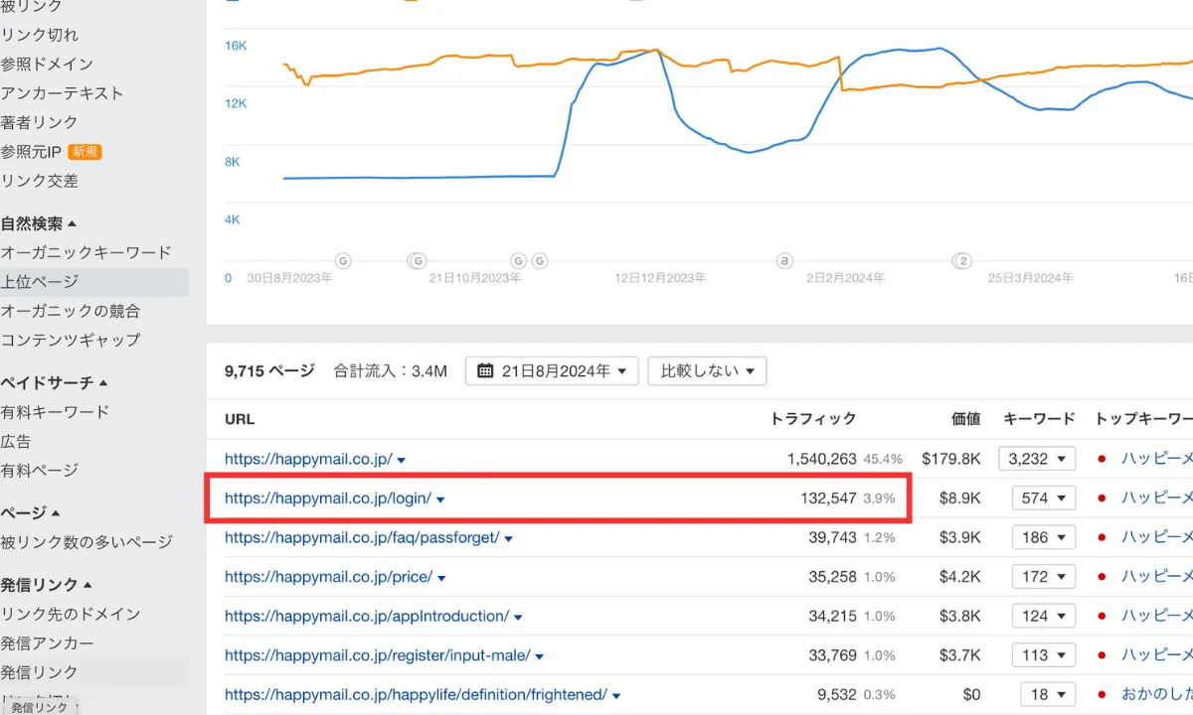This screenshot has width=1193, height=715.
Task: Expand the arrow beside the /faq/passforget/ URL
Action: click(x=508, y=539)
